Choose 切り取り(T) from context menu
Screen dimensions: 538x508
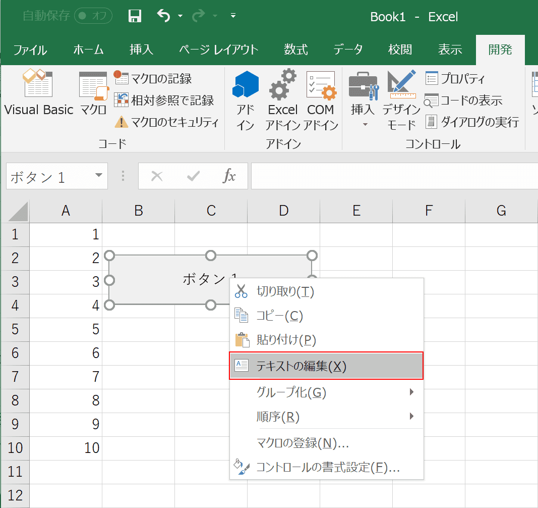pyautogui.click(x=326, y=291)
